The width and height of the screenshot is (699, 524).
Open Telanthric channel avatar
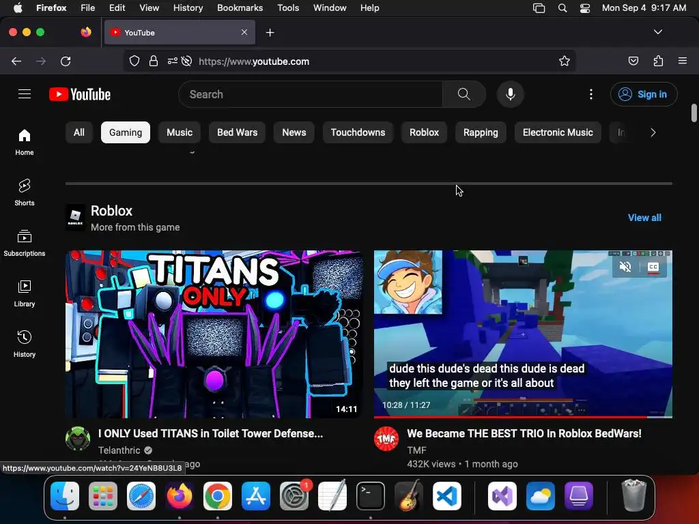tap(78, 439)
